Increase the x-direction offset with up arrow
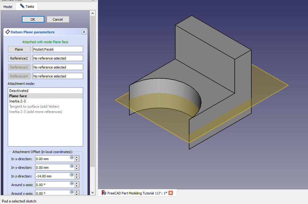This screenshot has height=204, width=308. point(77,157)
